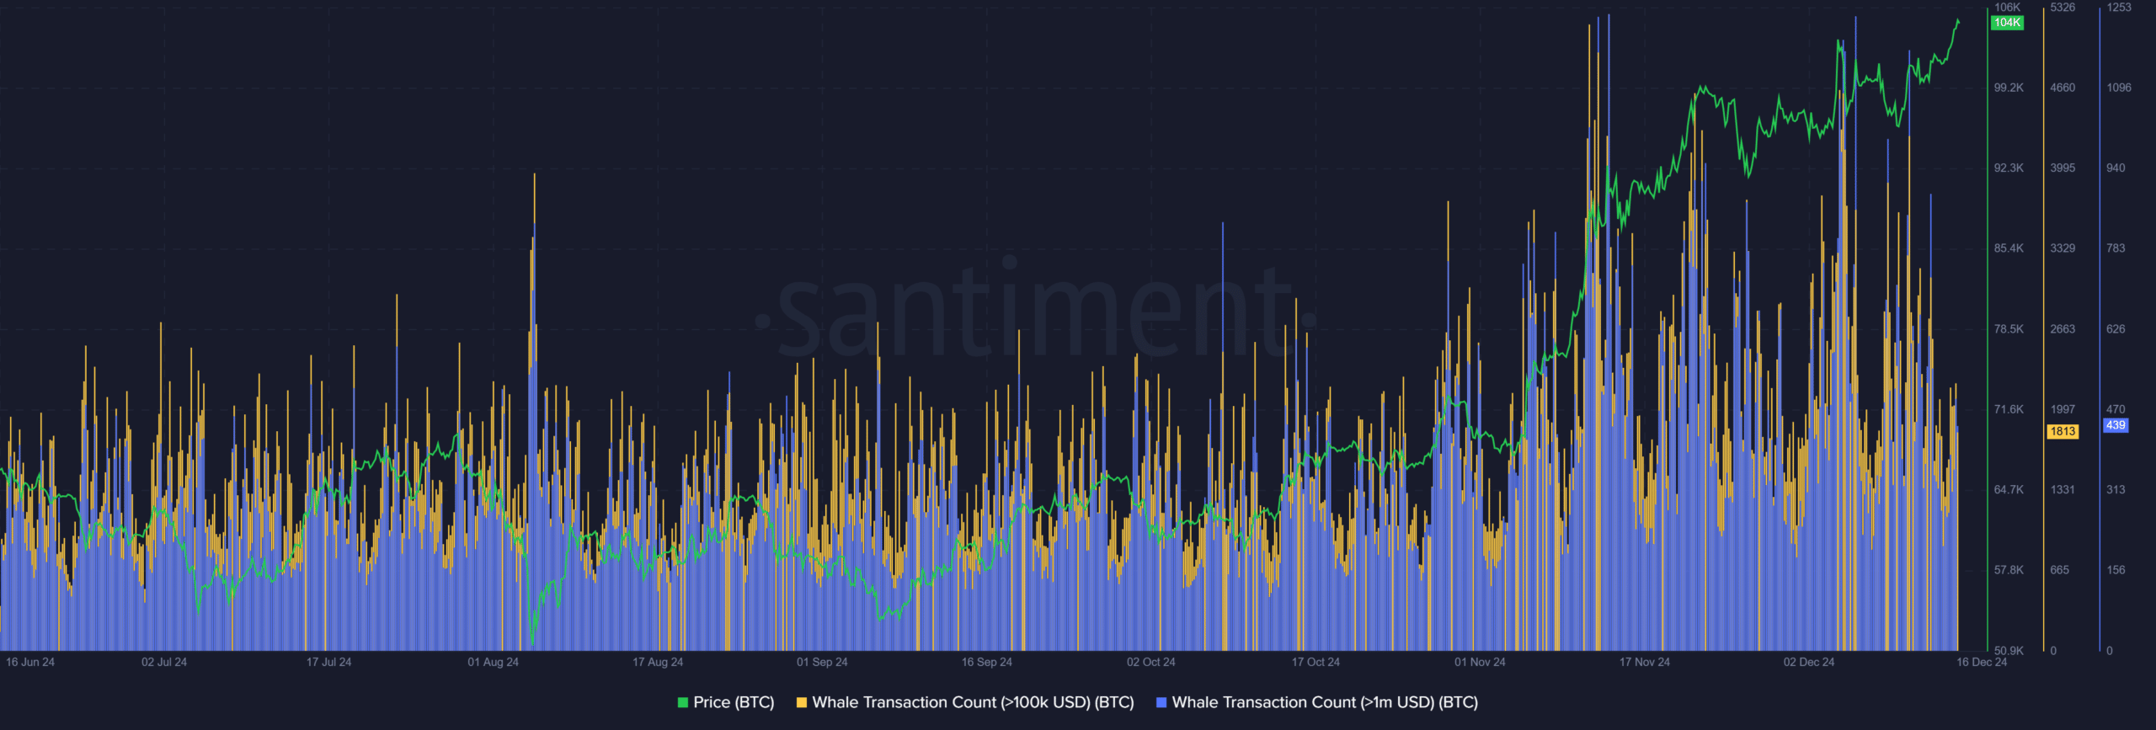2156x730 pixels.
Task: Click the 16 Jun 24 date label
Action: 30,662
